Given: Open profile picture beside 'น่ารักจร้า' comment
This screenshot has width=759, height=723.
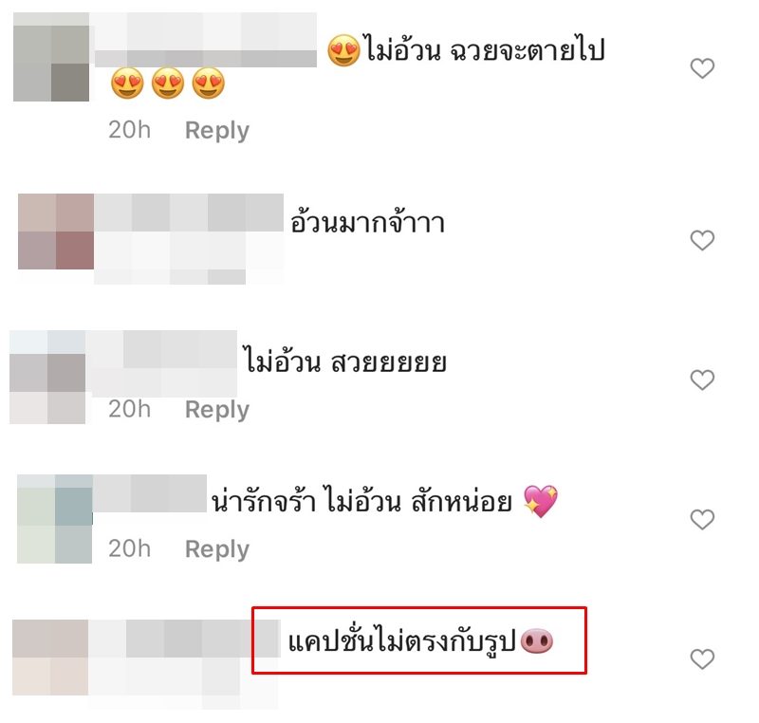Looking at the screenshot, I should coord(55,519).
